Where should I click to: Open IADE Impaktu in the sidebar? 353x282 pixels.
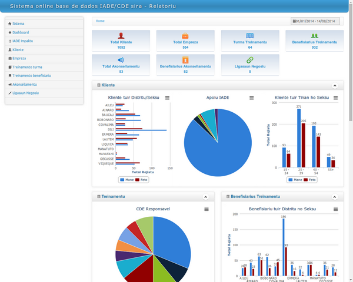coord(22,41)
